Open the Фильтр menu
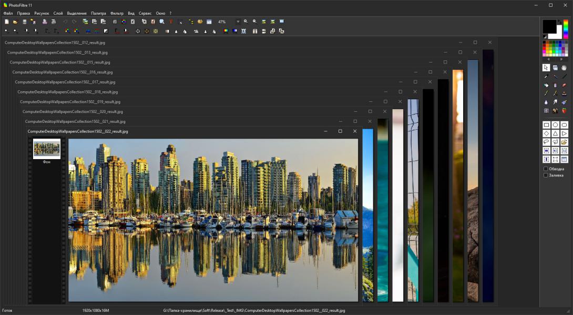Image resolution: width=573 pixels, height=315 pixels. click(117, 13)
